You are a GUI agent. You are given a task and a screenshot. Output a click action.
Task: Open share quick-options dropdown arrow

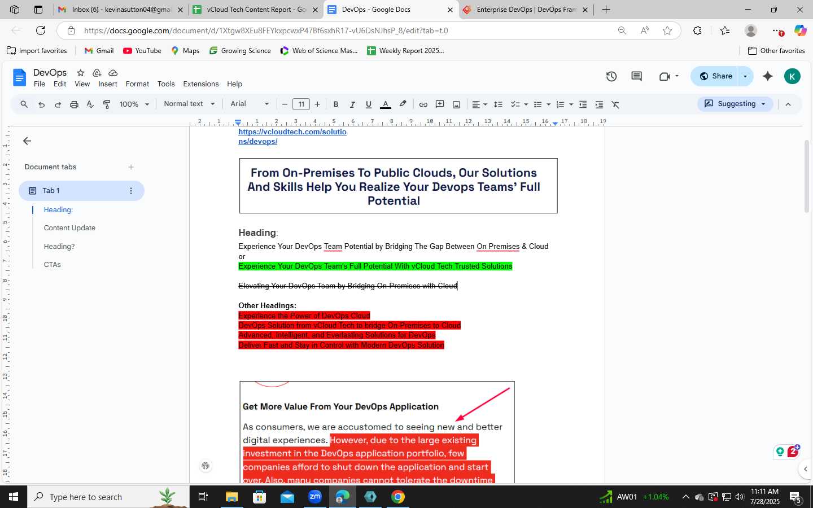click(745, 76)
